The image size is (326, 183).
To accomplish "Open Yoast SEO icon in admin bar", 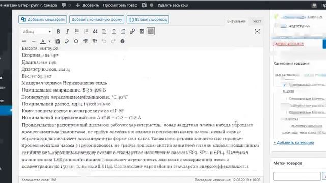I will point(144,5).
